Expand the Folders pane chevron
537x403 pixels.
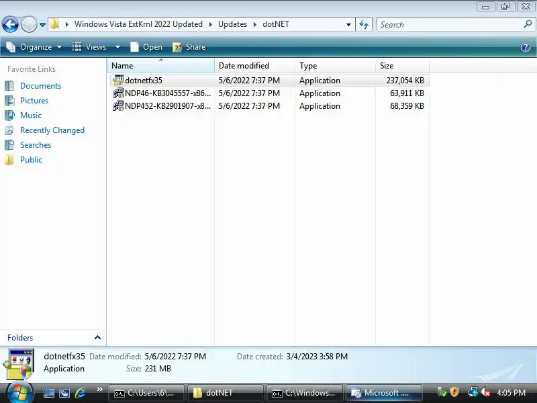97,338
